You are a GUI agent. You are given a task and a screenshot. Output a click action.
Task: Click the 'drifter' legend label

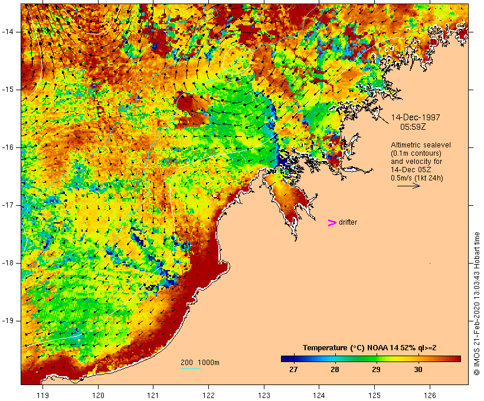click(x=348, y=222)
